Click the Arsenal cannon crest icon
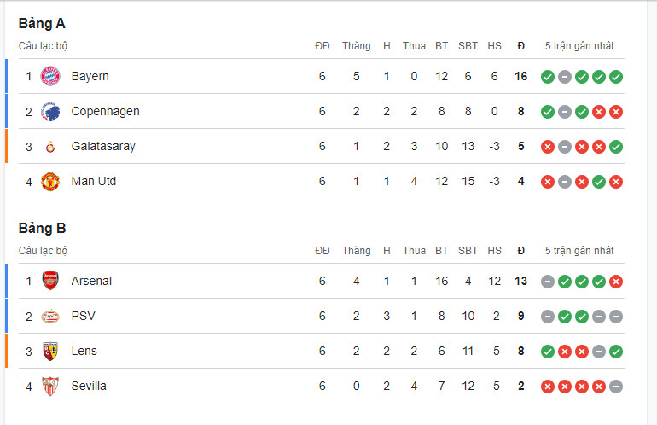Image resolution: width=657 pixels, height=425 pixels. tap(50, 281)
